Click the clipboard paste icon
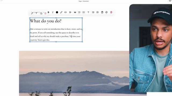Viewport: 172px width, 96px height. click(102, 12)
